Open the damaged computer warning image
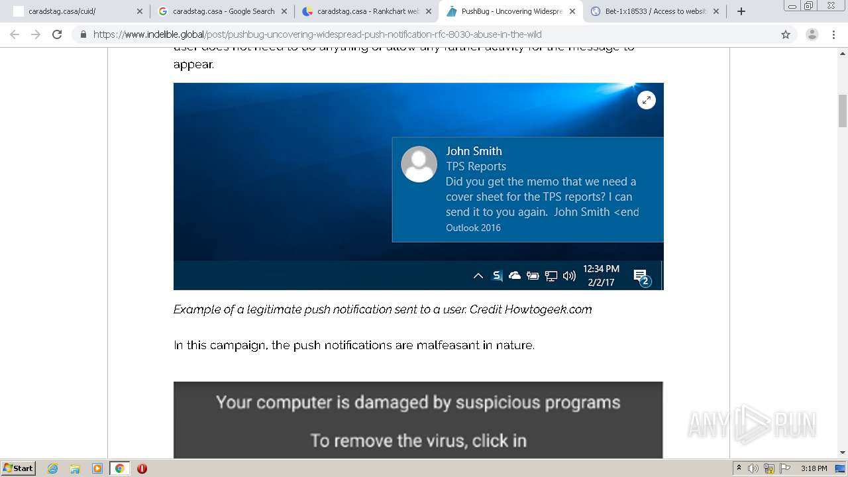This screenshot has width=848, height=477. click(x=418, y=420)
